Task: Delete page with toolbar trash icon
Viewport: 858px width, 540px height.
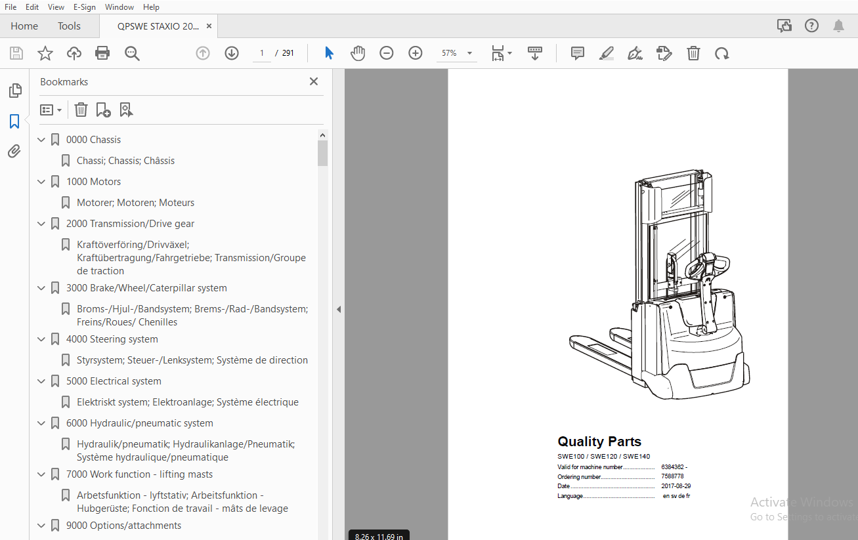Action: 693,53
